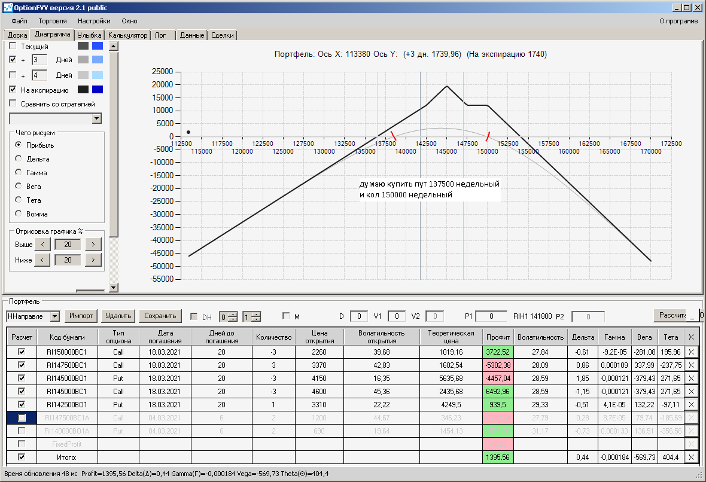Decrease the Выше percentage with left arrow
The image size is (706, 482).
pos(42,245)
